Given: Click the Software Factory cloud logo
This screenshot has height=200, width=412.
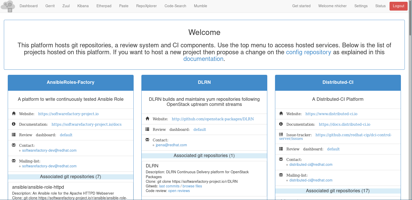Looking at the screenshot, I should click(8, 6).
